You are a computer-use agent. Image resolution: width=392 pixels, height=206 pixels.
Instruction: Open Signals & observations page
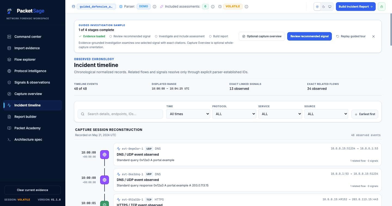tap(33, 82)
